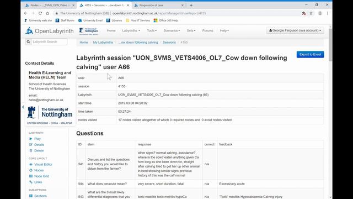Close the Progression of case tab
353x199 pixels.
tap(183, 5)
